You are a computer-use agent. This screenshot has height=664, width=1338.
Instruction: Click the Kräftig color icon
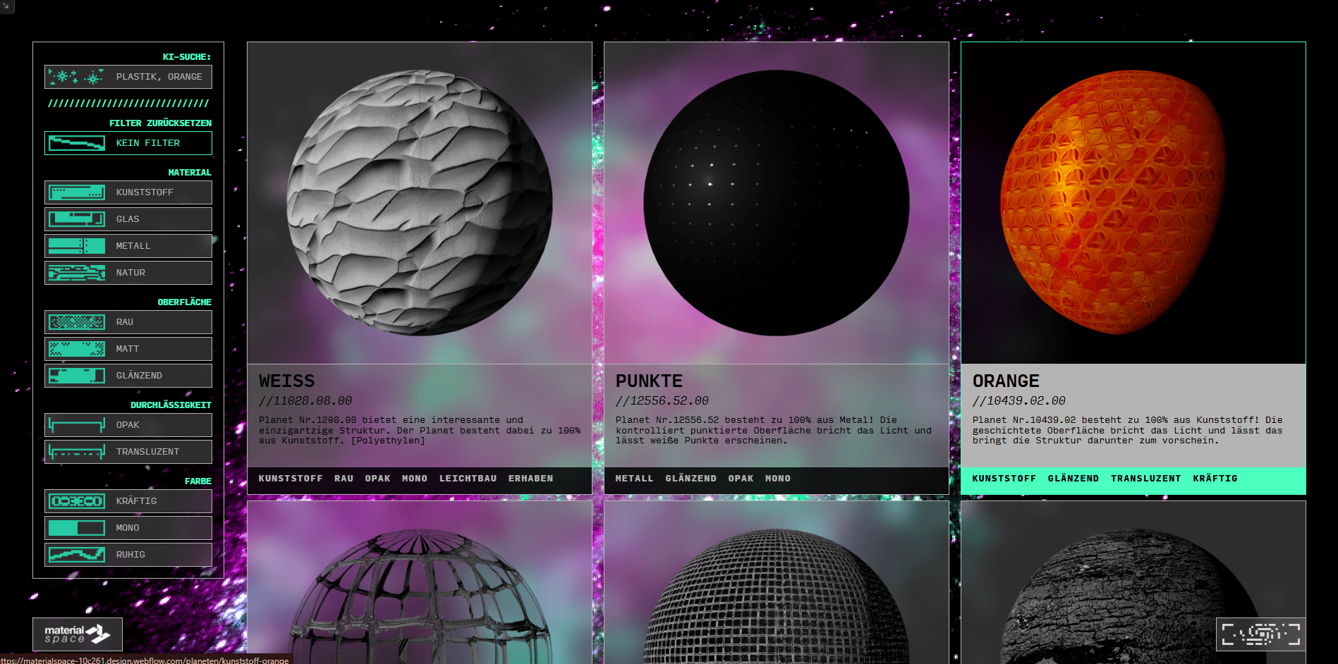click(76, 501)
